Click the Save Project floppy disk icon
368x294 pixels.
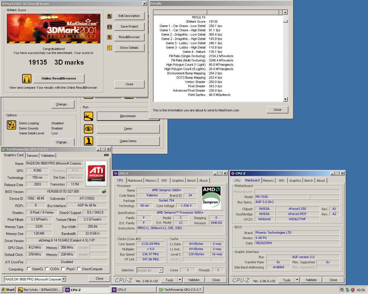(110, 26)
